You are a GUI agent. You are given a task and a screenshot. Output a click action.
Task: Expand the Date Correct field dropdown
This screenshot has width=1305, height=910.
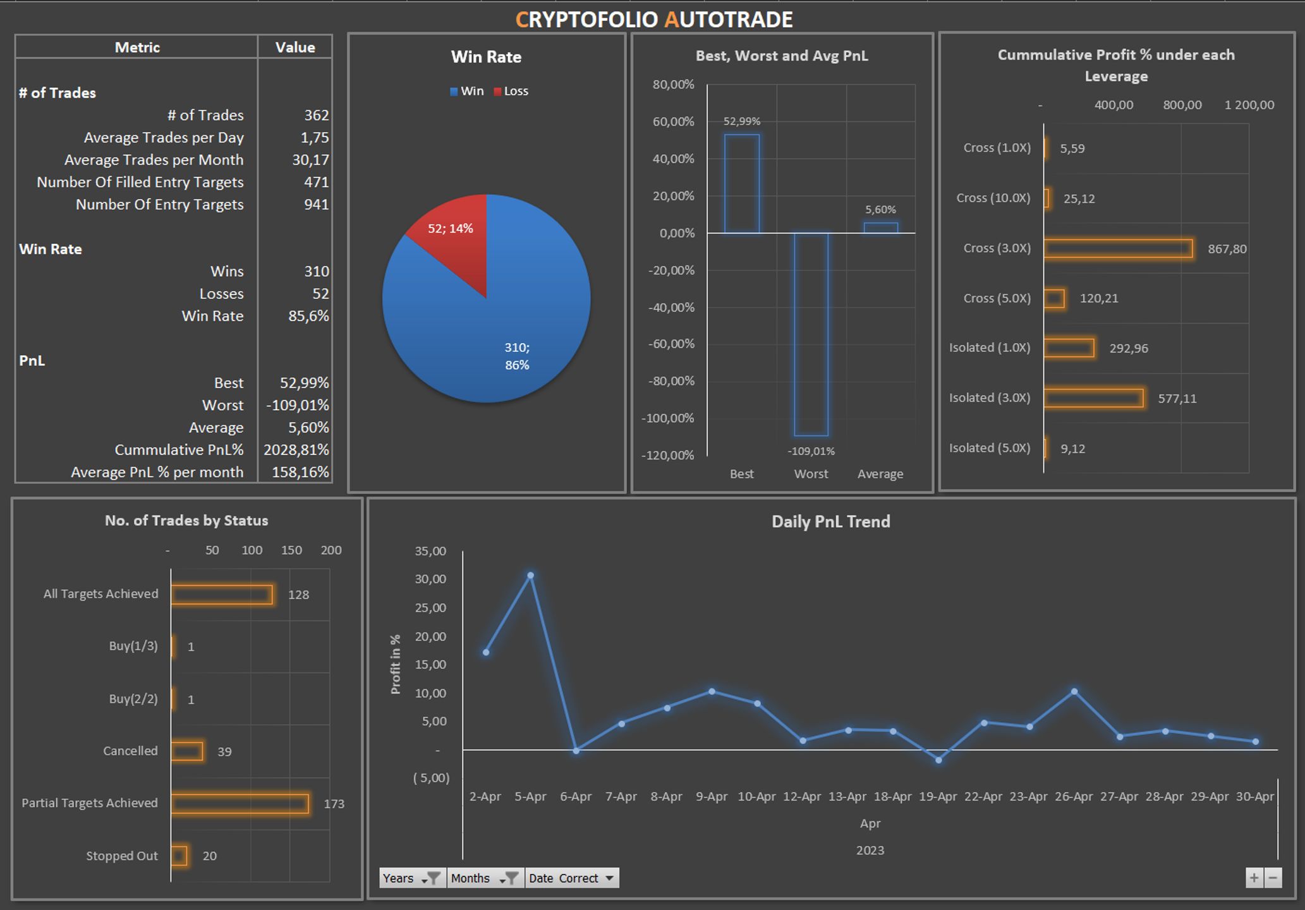click(572, 878)
